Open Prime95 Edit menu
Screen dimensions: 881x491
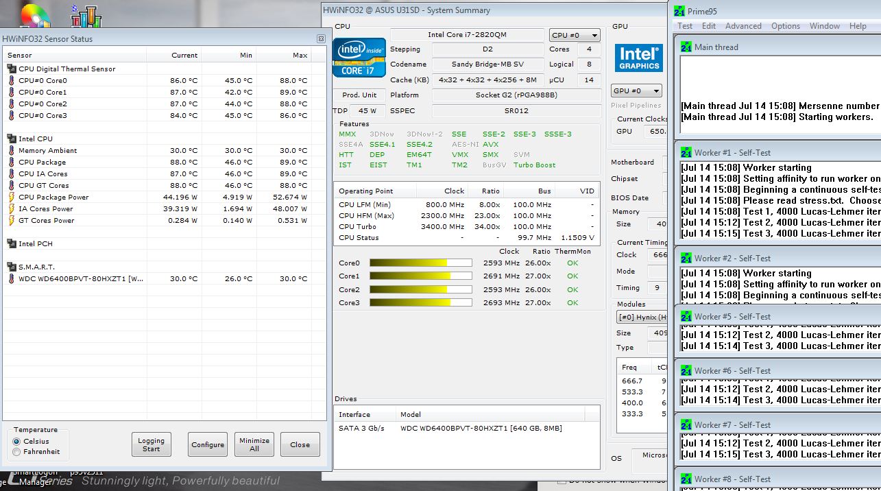[x=709, y=26]
